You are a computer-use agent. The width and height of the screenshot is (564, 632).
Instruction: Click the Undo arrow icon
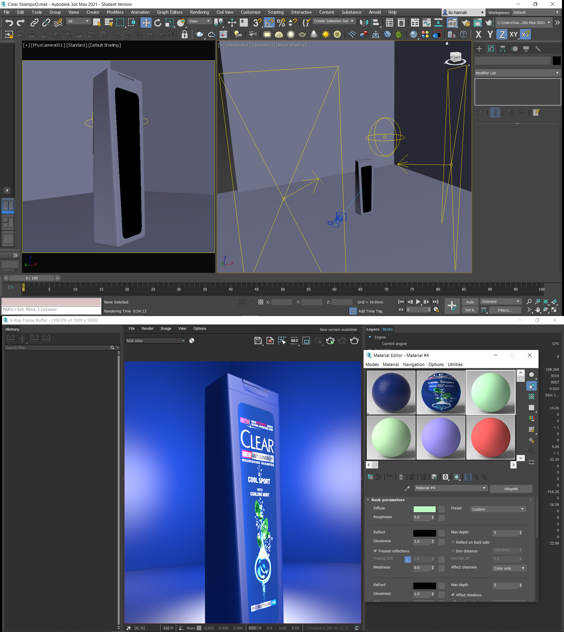click(9, 23)
